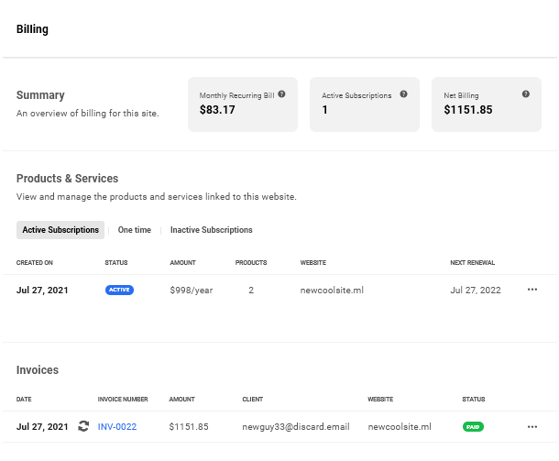Click the Invoices section heading
Screen dimensions: 559x461
(38, 370)
